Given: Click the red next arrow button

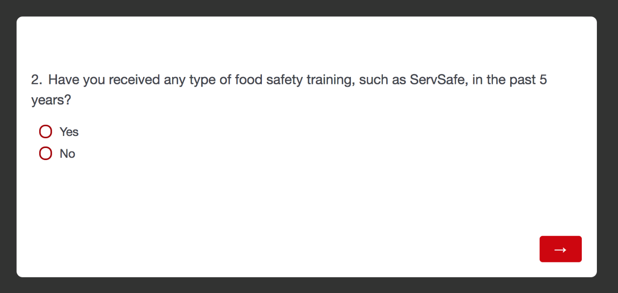Looking at the screenshot, I should click(560, 249).
